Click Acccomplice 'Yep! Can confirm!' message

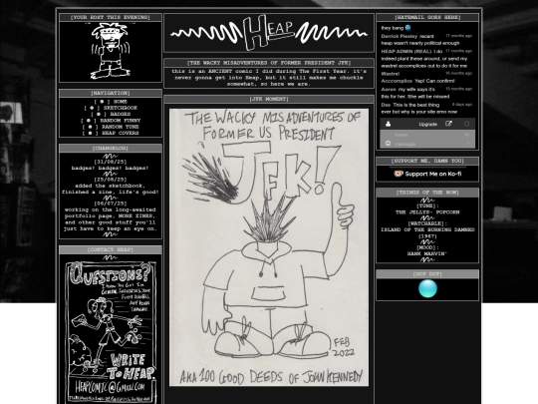[x=417, y=81]
